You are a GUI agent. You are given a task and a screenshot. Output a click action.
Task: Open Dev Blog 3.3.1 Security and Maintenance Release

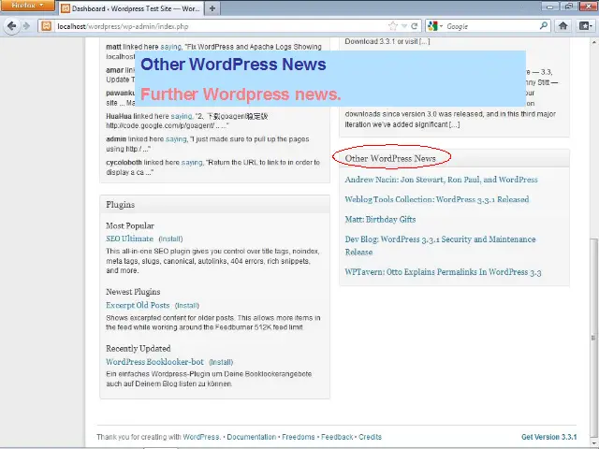440,245
